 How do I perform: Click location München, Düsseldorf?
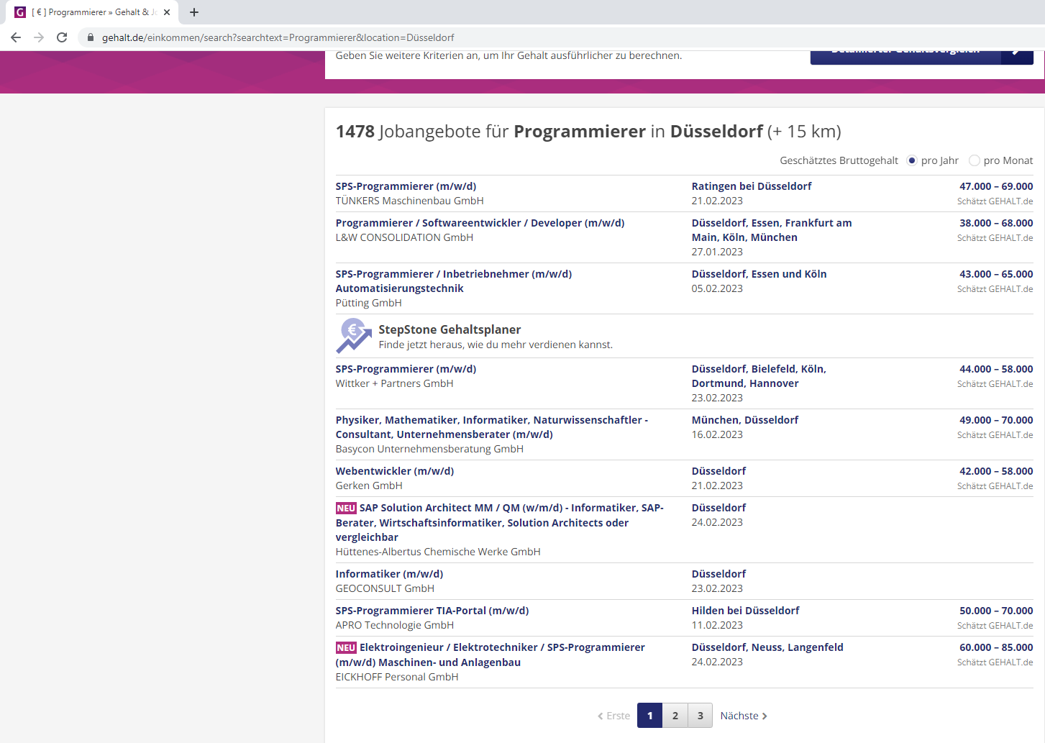(745, 420)
